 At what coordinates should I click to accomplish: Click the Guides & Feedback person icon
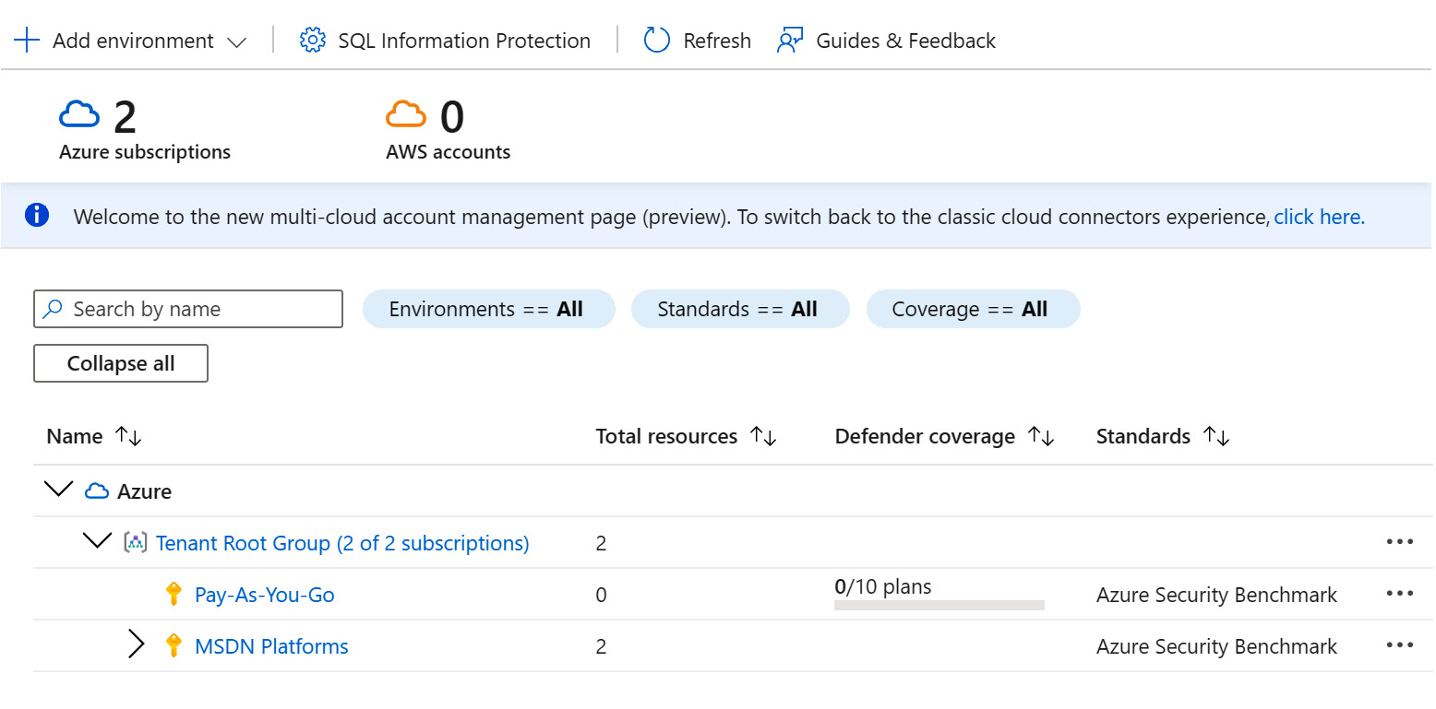(790, 41)
